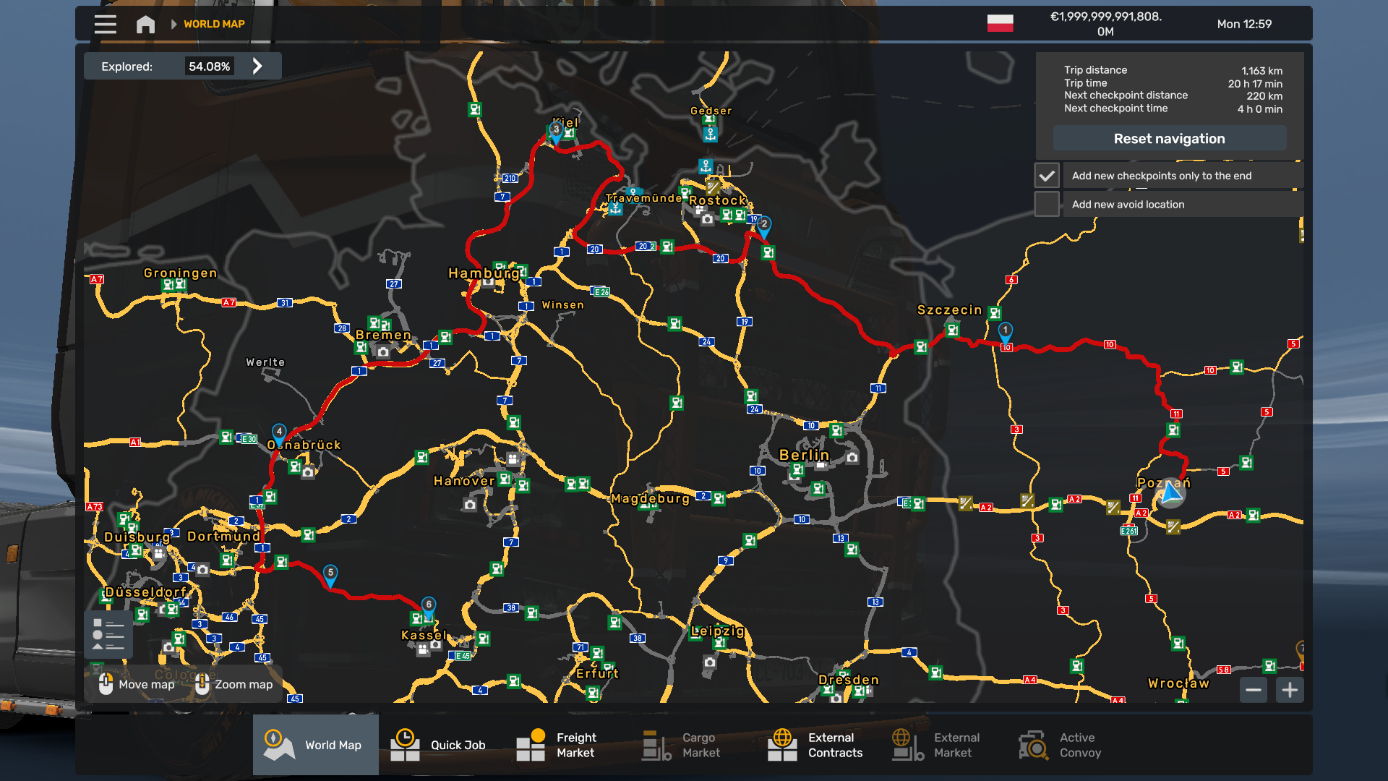
Task: Open the External Market tab
Action: [x=944, y=745]
